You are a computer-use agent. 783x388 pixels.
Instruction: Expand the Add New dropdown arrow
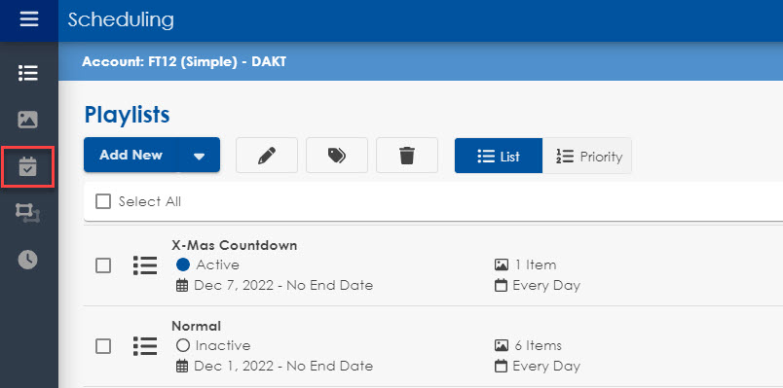tap(200, 156)
